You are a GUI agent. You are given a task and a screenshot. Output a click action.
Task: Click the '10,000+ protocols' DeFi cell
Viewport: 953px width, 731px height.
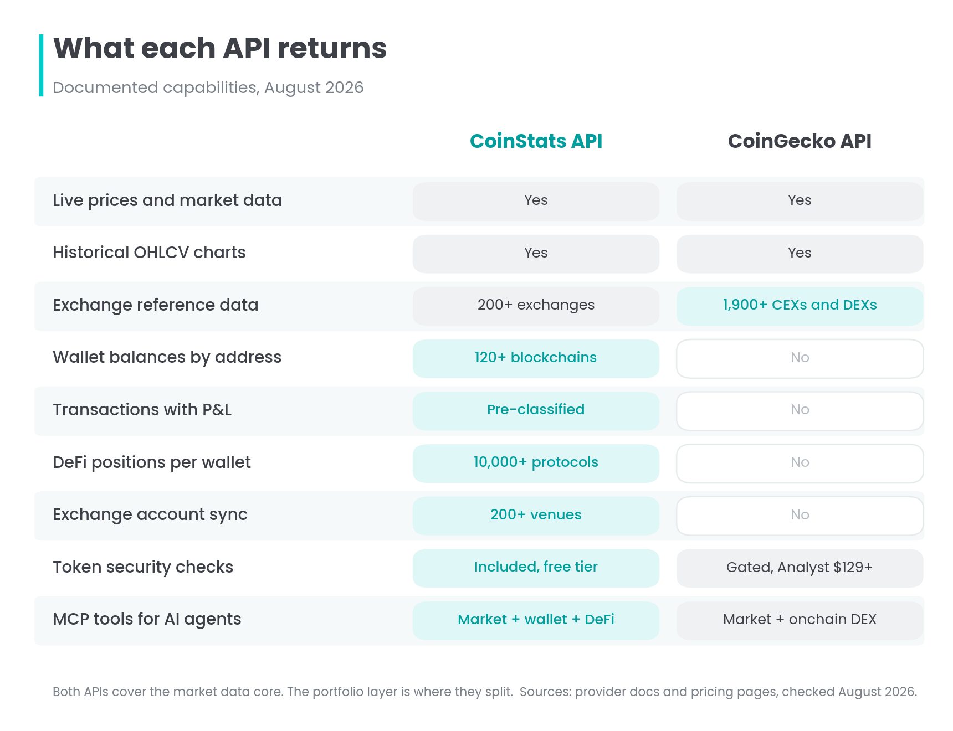coord(536,463)
